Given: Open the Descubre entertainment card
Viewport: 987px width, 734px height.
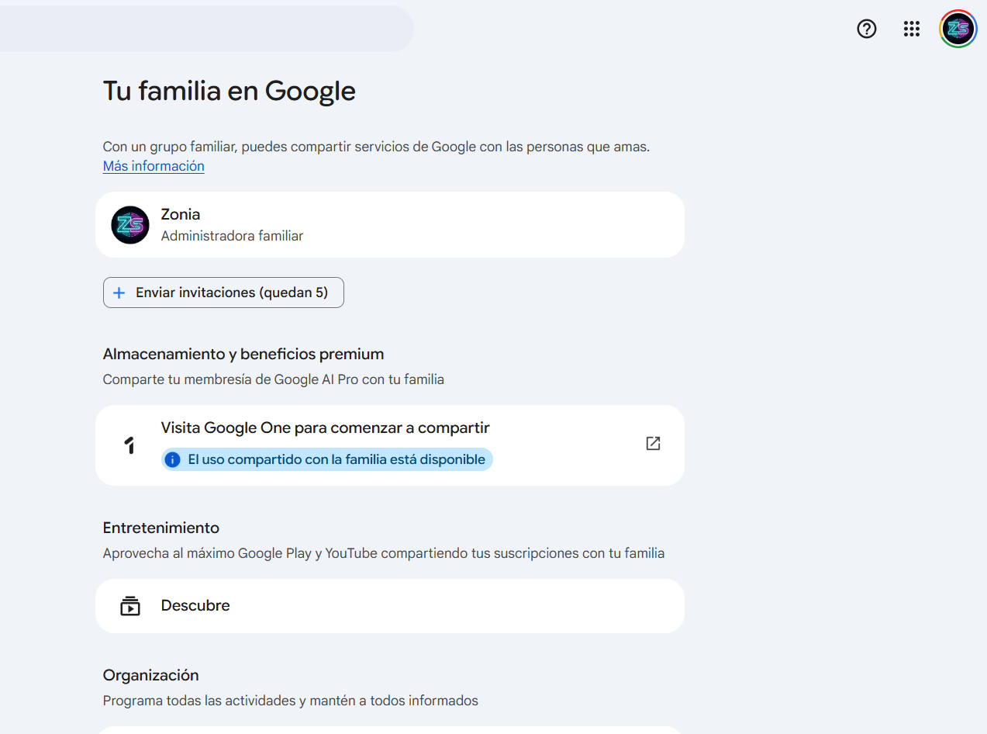Looking at the screenshot, I should click(389, 606).
